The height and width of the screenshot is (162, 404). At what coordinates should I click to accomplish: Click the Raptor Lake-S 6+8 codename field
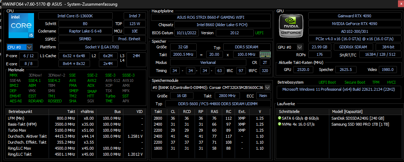pyautogui.click(x=85, y=31)
